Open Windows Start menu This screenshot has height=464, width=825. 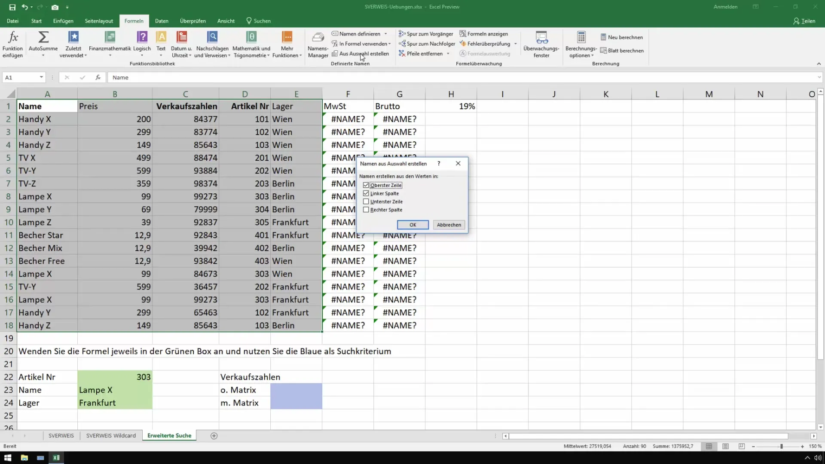tap(8, 458)
